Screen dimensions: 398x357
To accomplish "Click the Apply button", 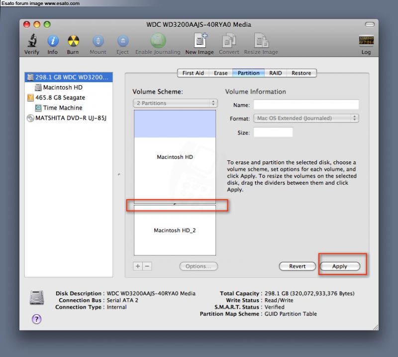I will (x=340, y=266).
